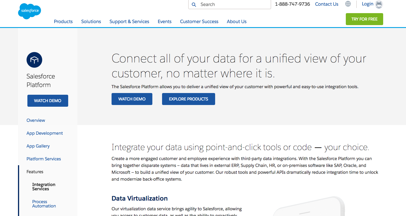Screen dimensions: 406x216
Task: Click the sidebar WATCH DEMO button
Action: pos(48,101)
